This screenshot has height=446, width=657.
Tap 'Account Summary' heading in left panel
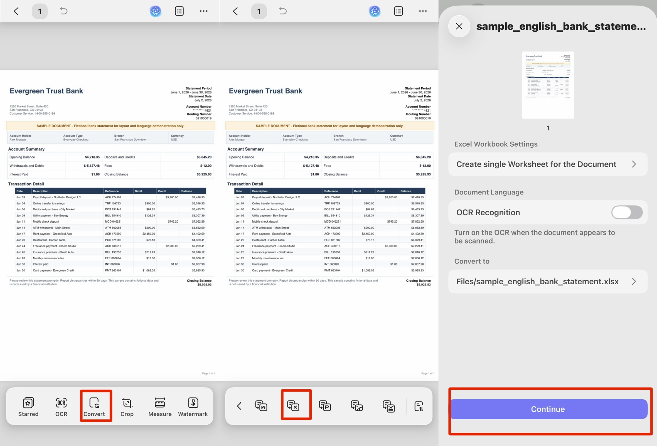(26, 149)
